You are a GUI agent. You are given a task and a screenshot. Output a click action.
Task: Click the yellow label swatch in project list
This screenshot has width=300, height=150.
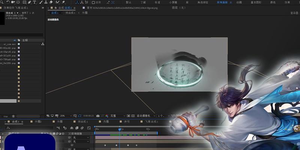19,67
